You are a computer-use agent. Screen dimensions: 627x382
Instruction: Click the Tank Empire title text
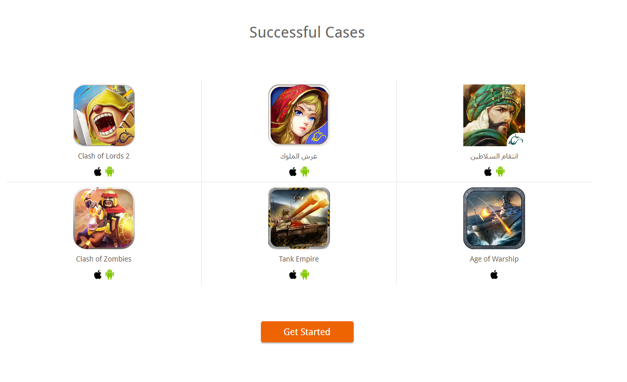(299, 259)
